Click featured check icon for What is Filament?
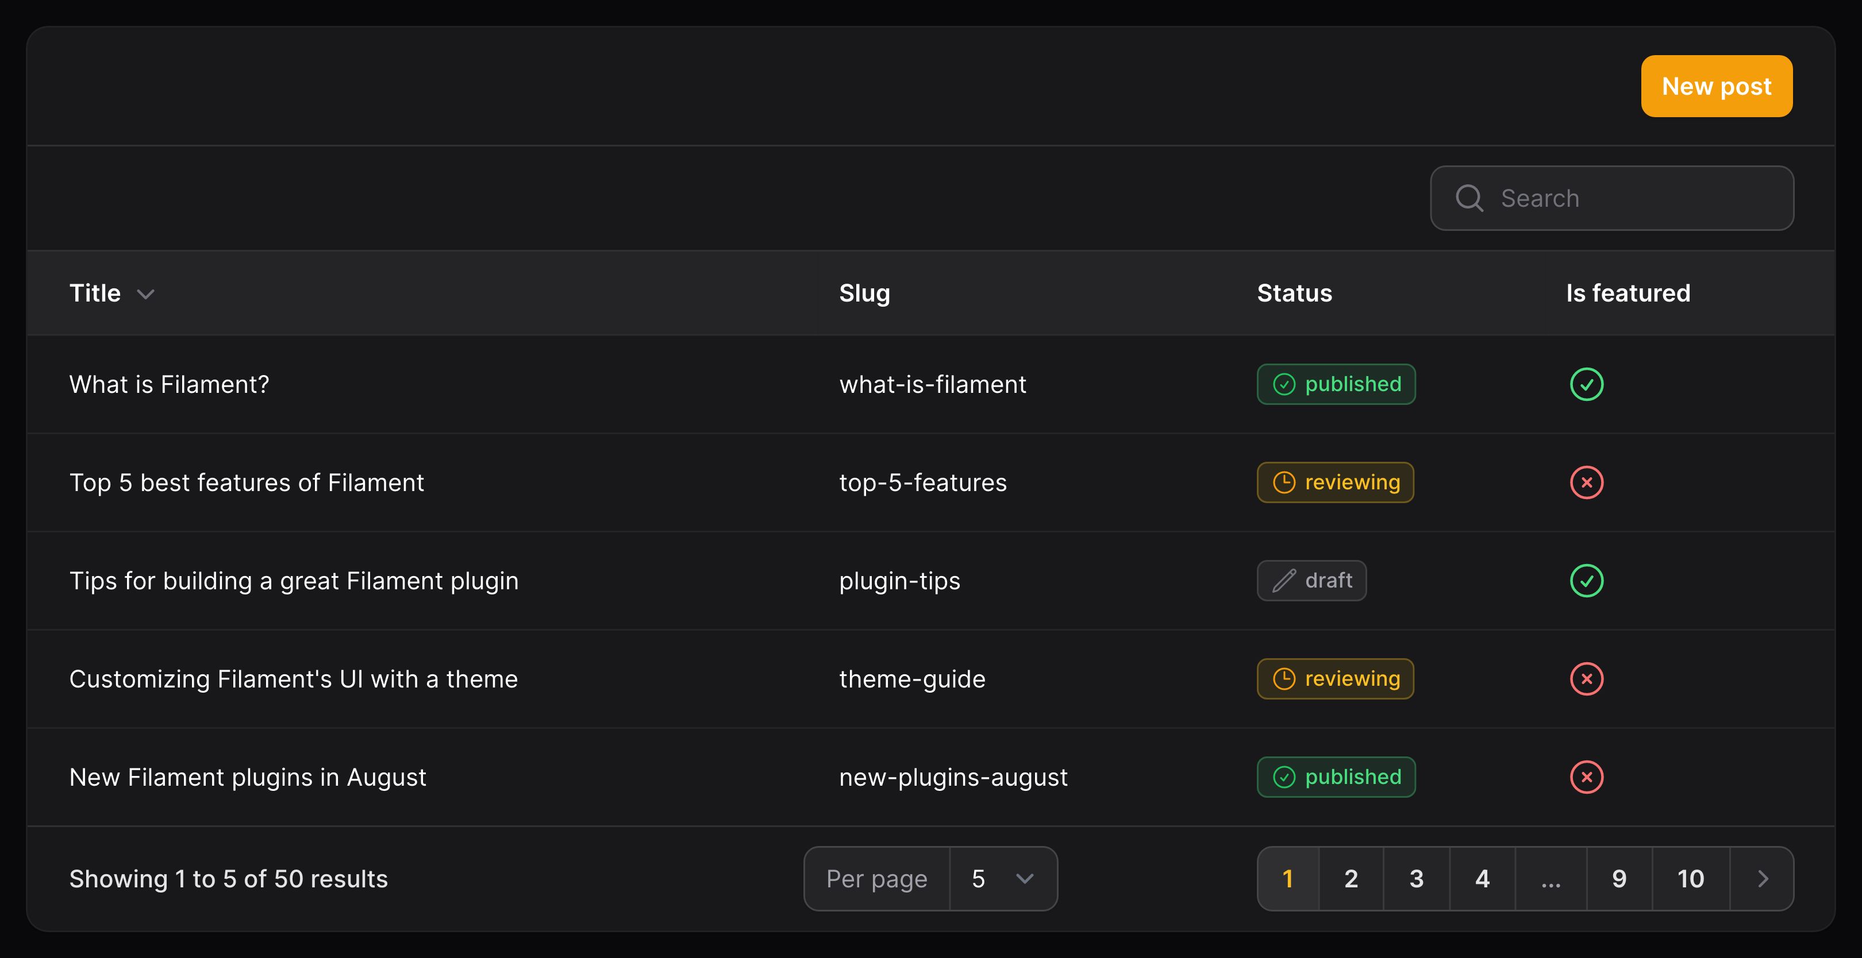This screenshot has height=958, width=1862. click(1587, 384)
